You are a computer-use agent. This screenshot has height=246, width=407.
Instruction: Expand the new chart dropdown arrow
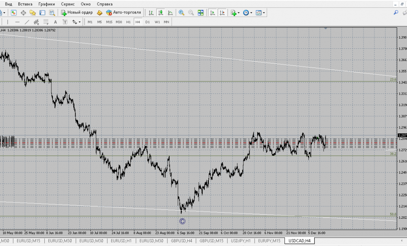4,13
